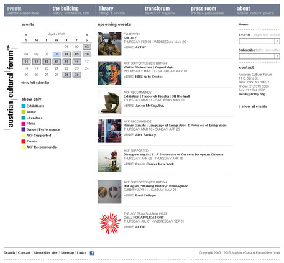The width and height of the screenshot is (284, 263).
Task: Click show all events link
Action: pos(253,106)
